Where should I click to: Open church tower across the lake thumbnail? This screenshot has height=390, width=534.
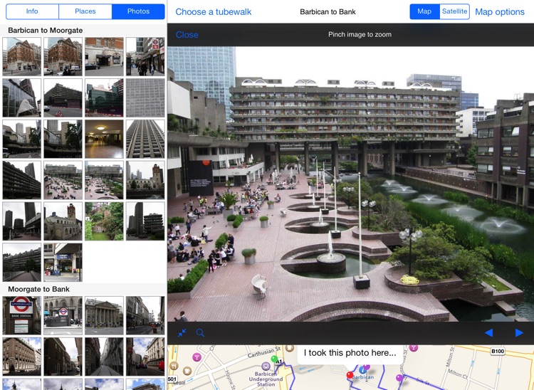[x=145, y=180]
